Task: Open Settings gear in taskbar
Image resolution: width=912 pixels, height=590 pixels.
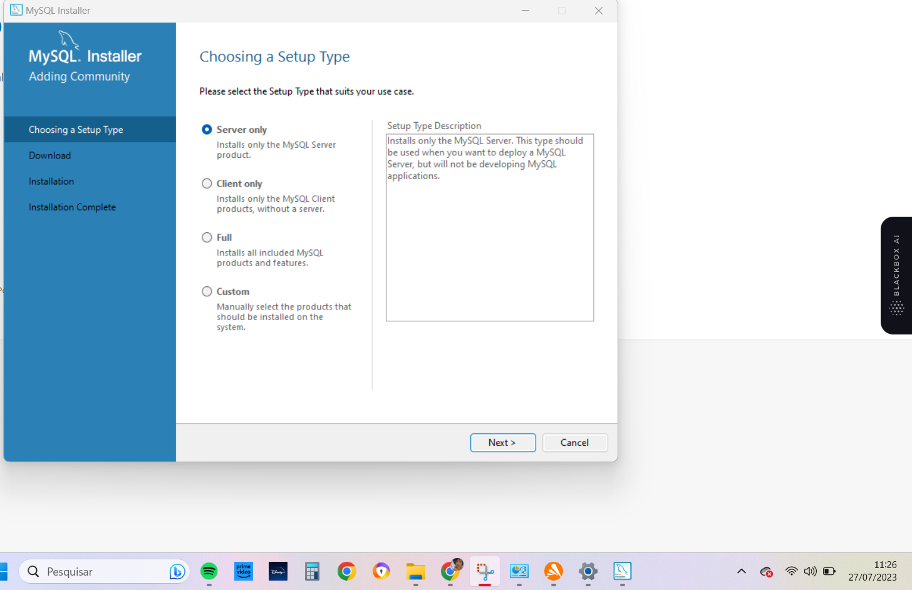Action: [588, 571]
